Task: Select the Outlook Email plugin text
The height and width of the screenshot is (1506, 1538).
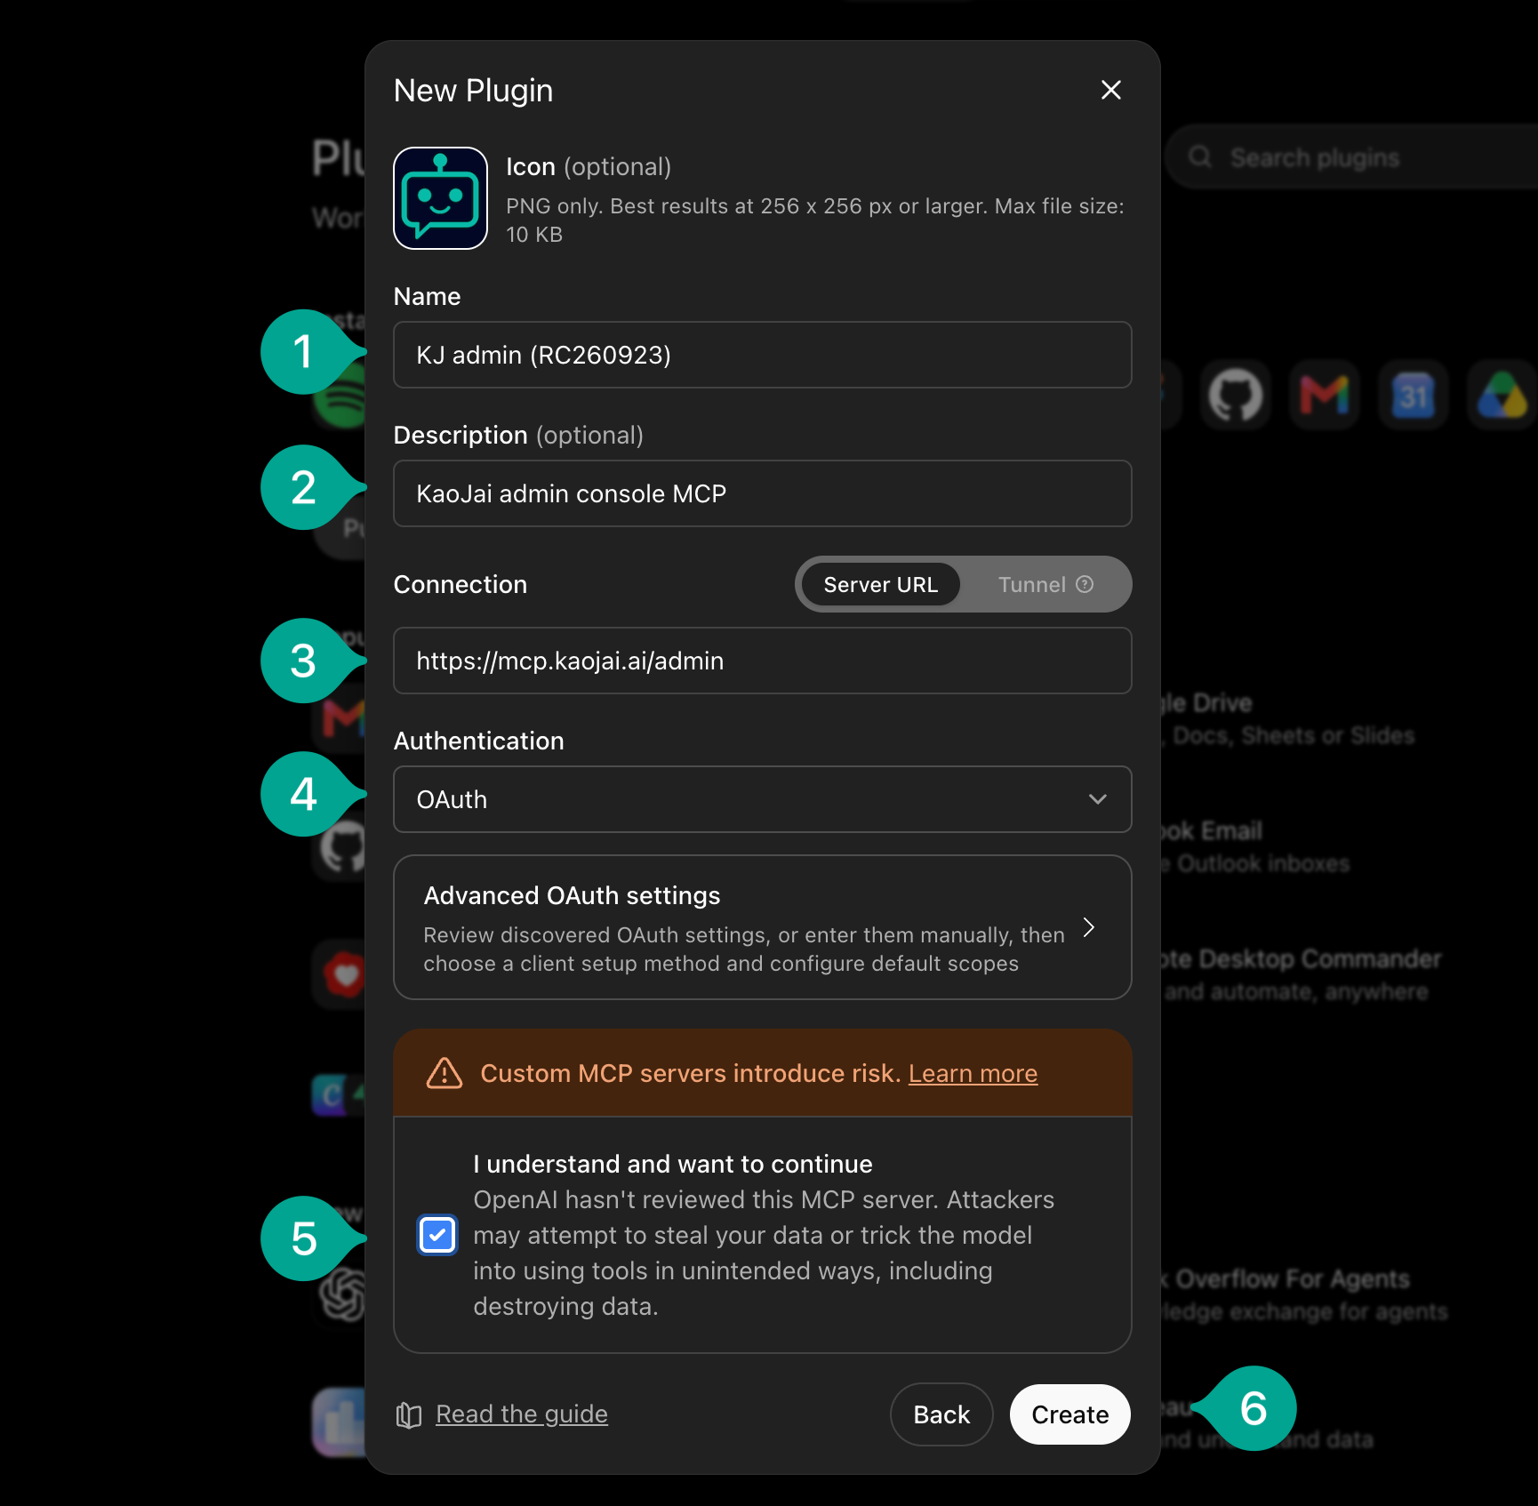Action: (1212, 831)
